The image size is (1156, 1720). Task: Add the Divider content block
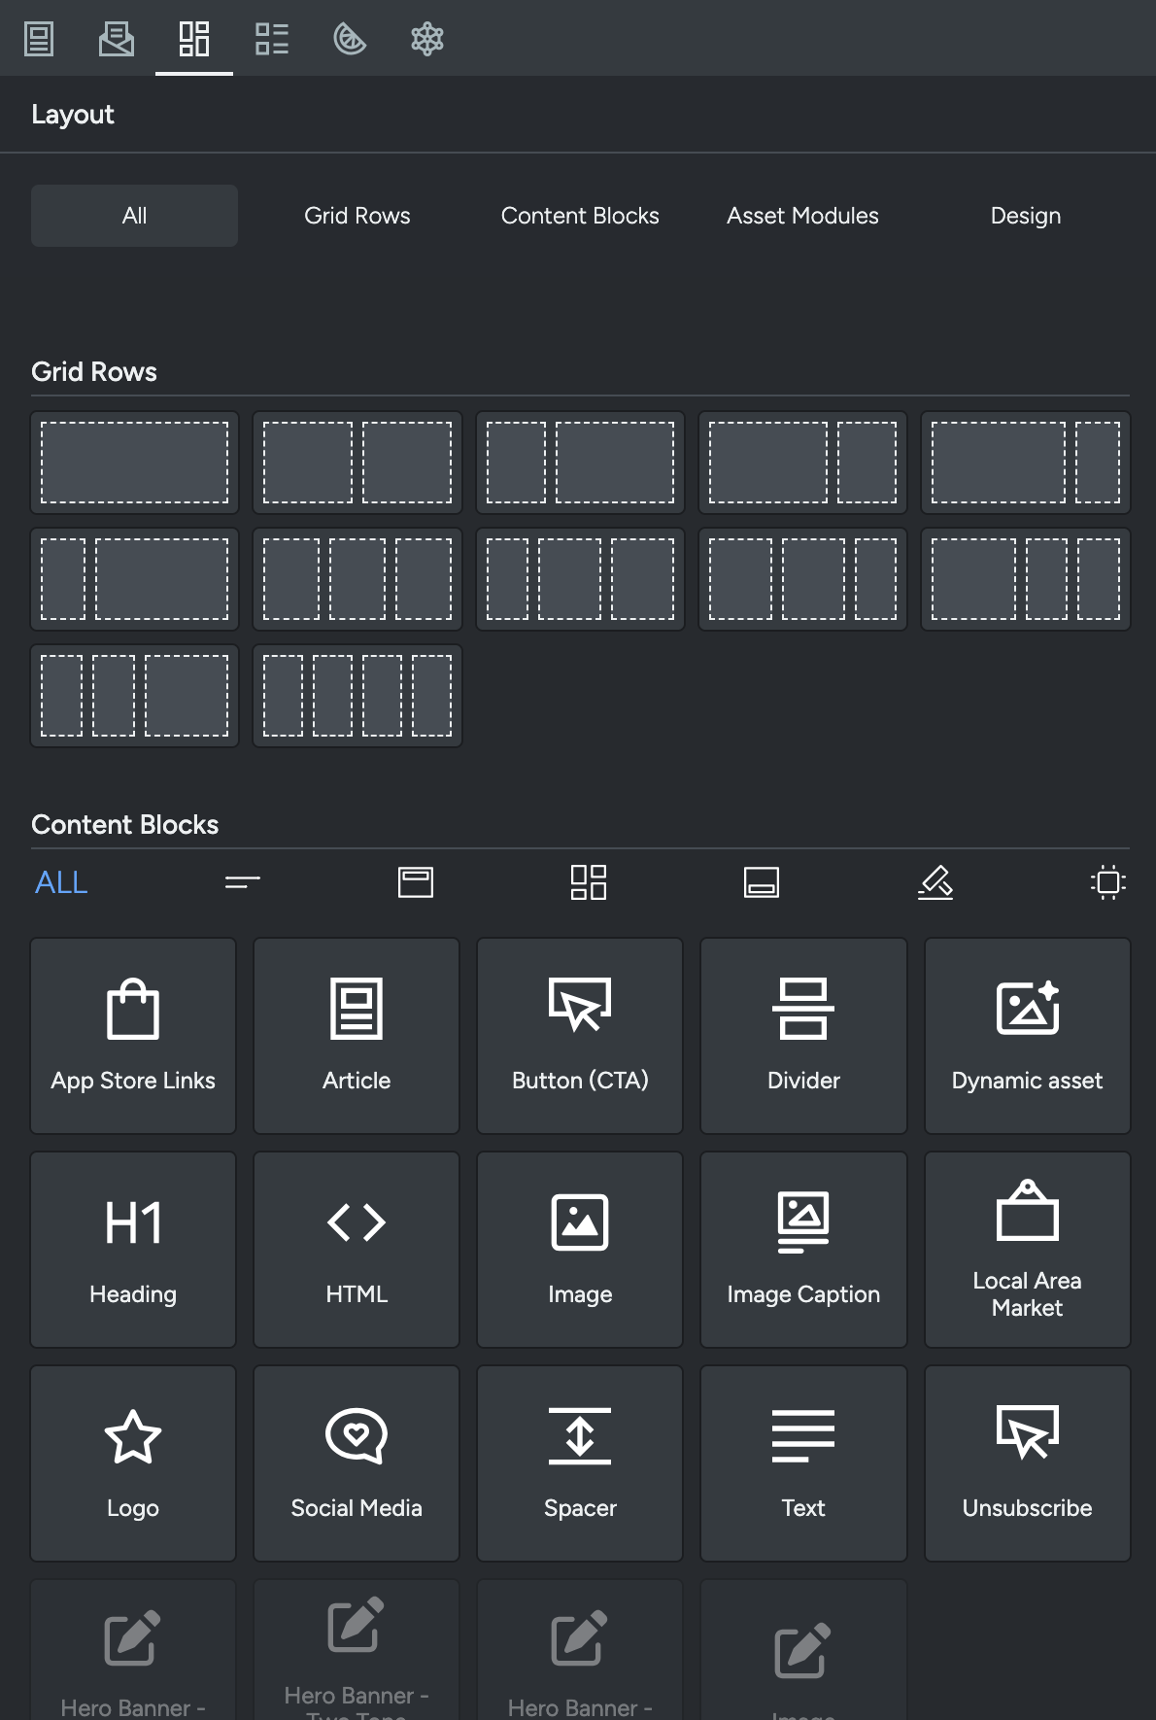point(803,1036)
